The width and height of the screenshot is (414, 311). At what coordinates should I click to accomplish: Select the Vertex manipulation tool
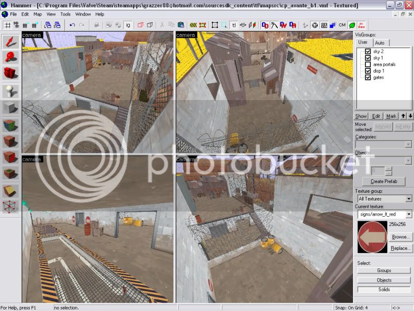click(10, 206)
